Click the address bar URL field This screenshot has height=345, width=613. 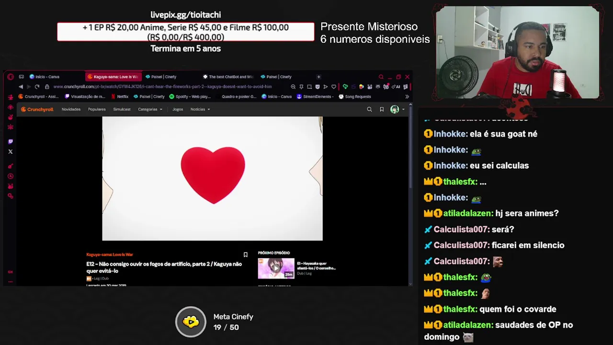163,87
